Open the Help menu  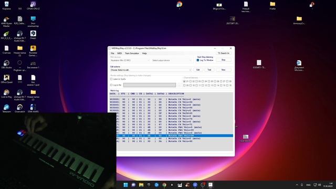144,53
